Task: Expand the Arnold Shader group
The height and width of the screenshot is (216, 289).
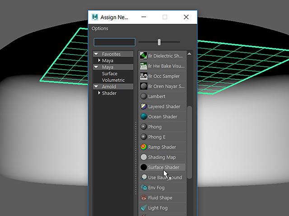Action: 99,93
